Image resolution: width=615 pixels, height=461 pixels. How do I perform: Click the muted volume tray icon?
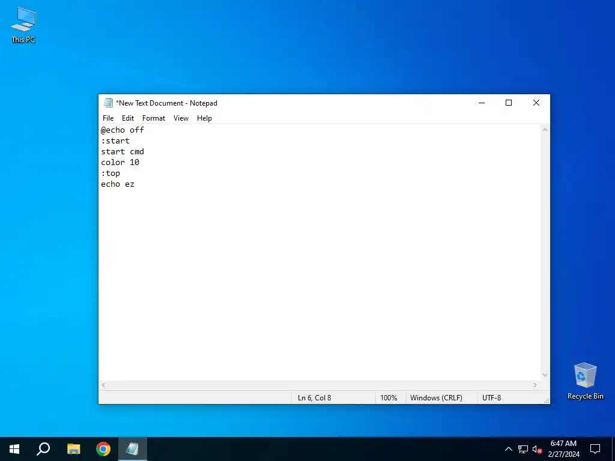pyautogui.click(x=537, y=449)
